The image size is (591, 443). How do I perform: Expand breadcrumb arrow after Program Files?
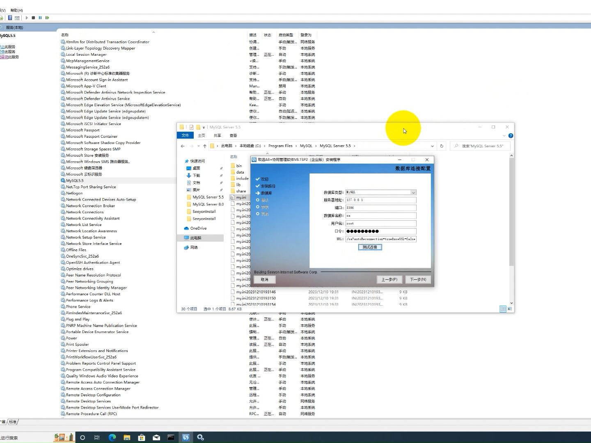(296, 146)
